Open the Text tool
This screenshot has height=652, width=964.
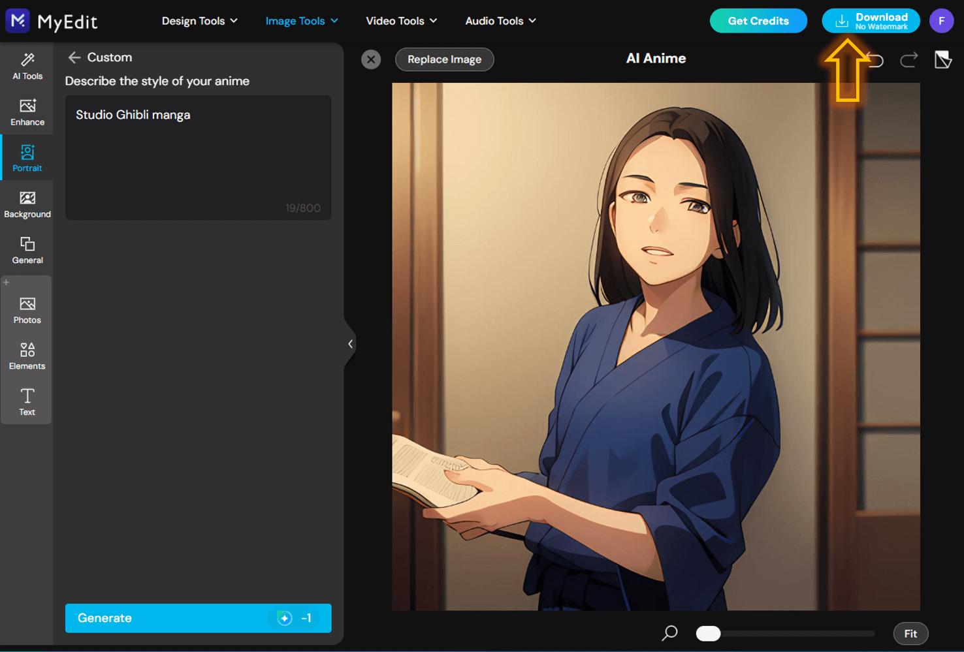(x=27, y=401)
